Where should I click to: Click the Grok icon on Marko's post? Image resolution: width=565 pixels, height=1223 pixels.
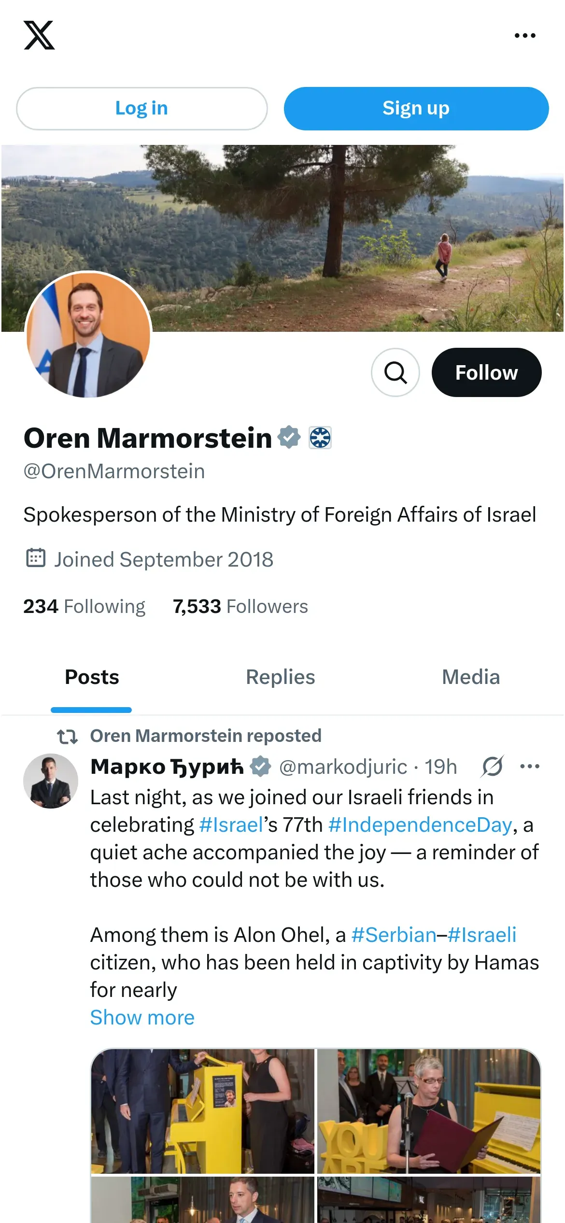pyautogui.click(x=492, y=767)
